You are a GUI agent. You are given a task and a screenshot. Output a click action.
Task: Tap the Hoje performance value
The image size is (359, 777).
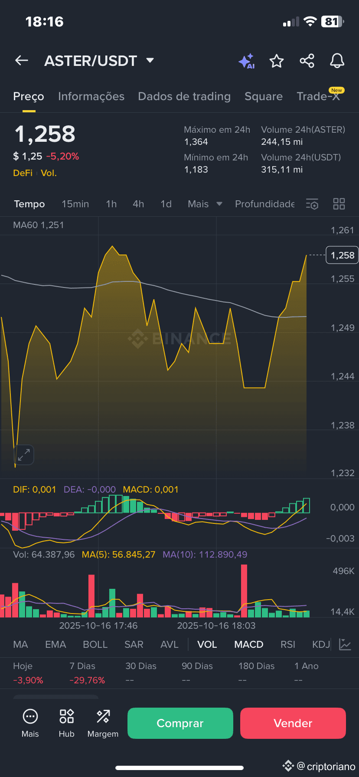click(28, 680)
